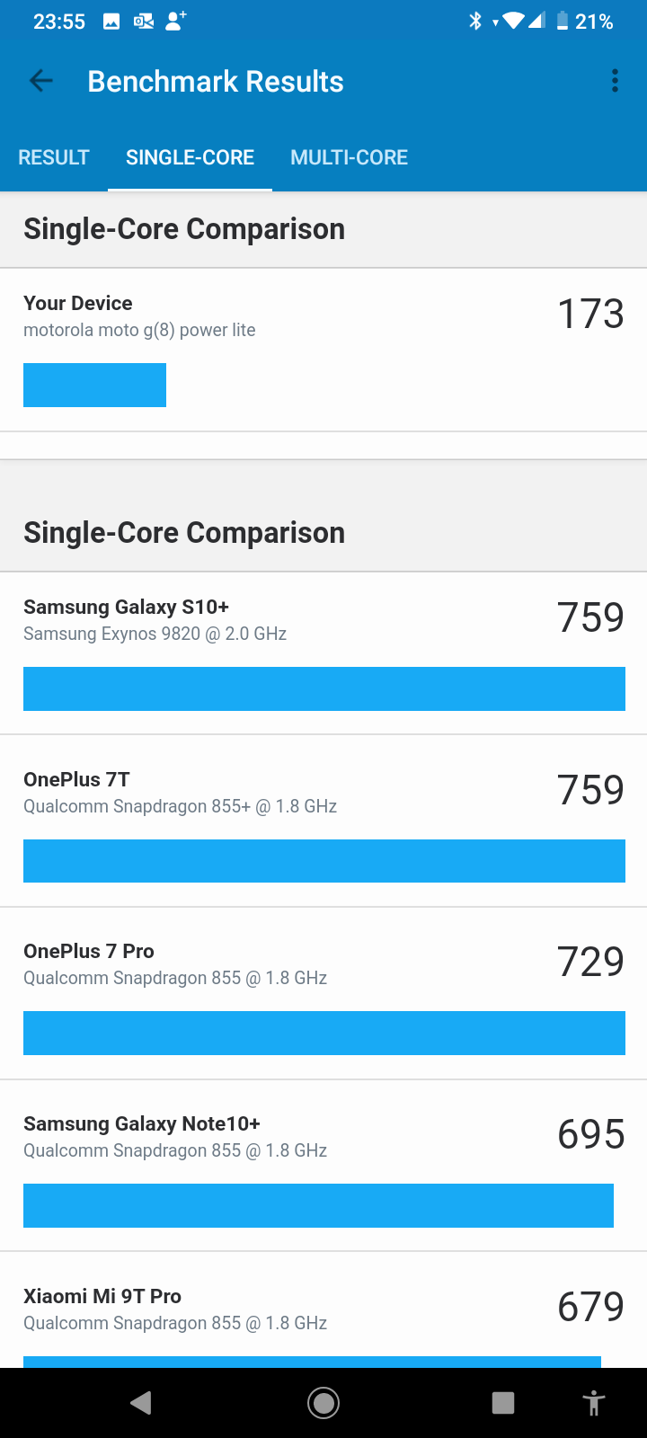
Task: Switch to the MULTI-CORE tab
Action: click(350, 157)
